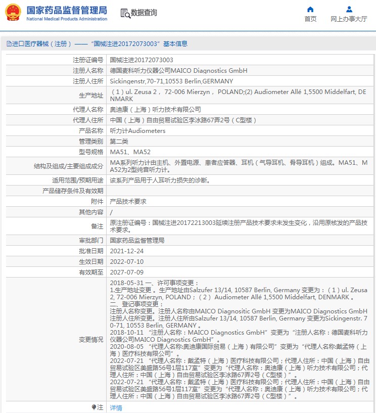This screenshot has width=376, height=413.
Task: Click the expiry date 2027-07-09
Action: point(127,272)
